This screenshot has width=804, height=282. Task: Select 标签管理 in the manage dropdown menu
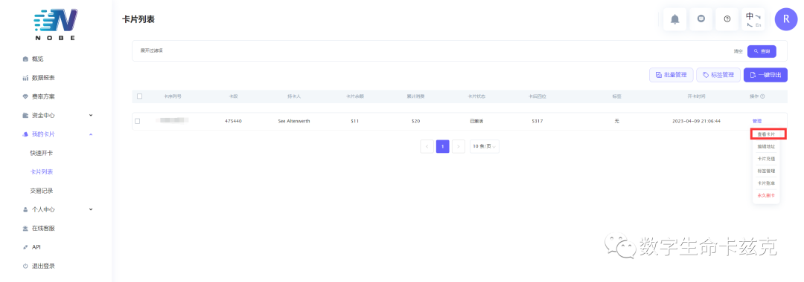click(765, 171)
